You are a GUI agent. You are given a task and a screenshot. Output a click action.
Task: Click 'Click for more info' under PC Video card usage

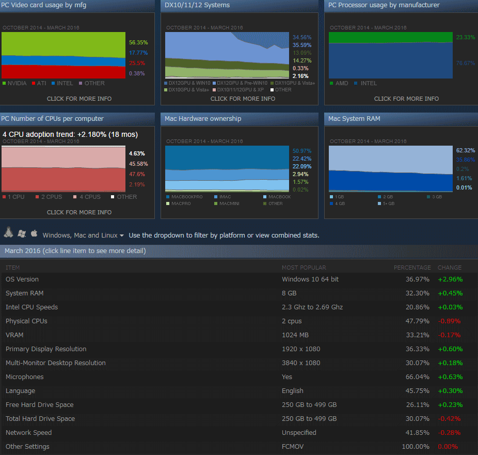[x=79, y=99]
